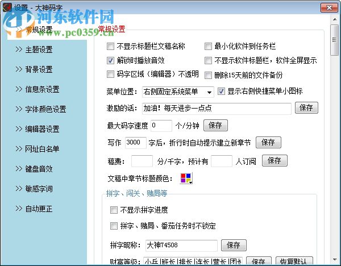The height and width of the screenshot is (266, 341).
Task: Uncheck 解锁时播放音效 checkbox
Action: click(110, 60)
